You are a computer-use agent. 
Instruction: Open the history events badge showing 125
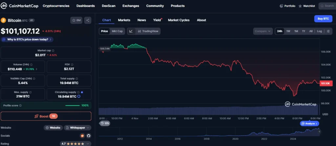click(x=105, y=123)
